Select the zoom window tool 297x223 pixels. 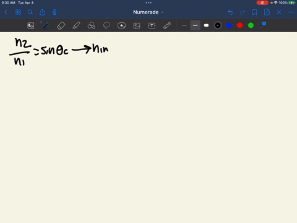coord(31,25)
